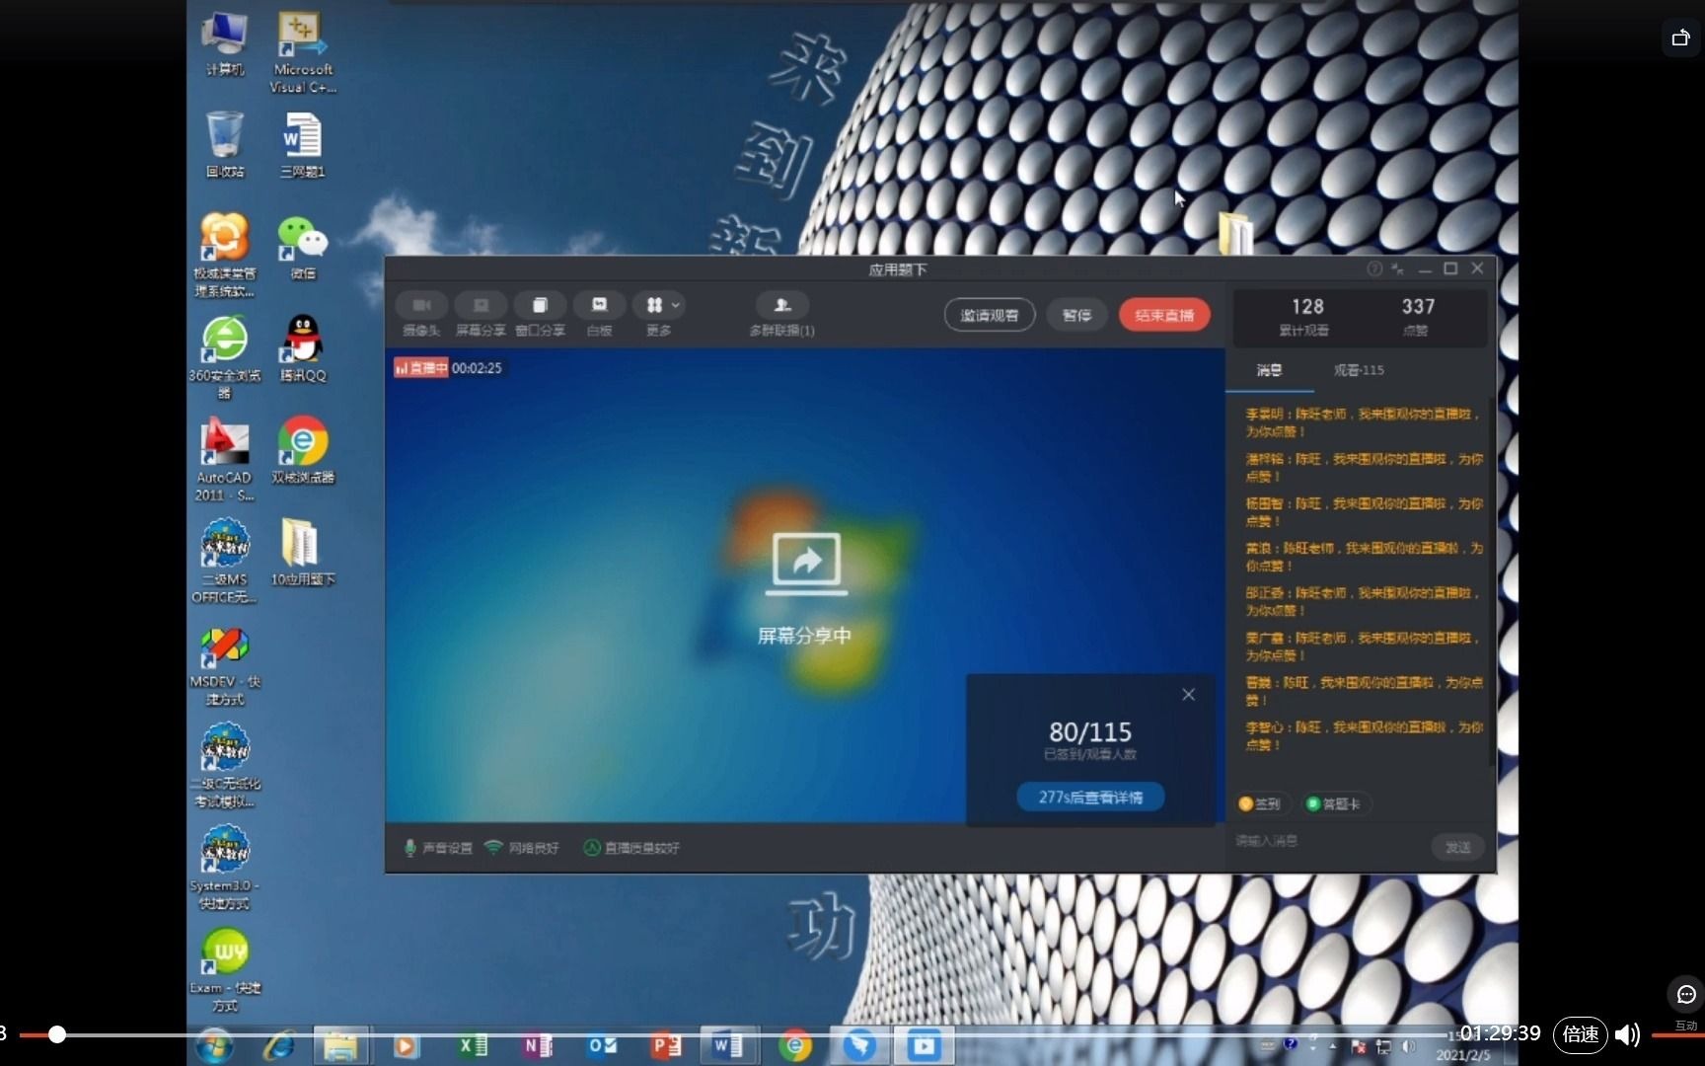The width and height of the screenshot is (1705, 1066).
Task: Click the video progress slider handle
Action: 57,1034
